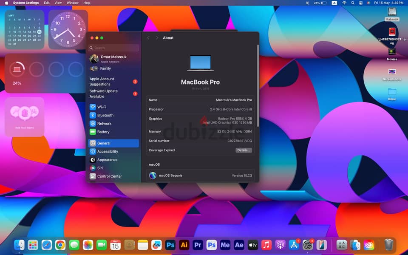Click the analog clock widget

68,29
